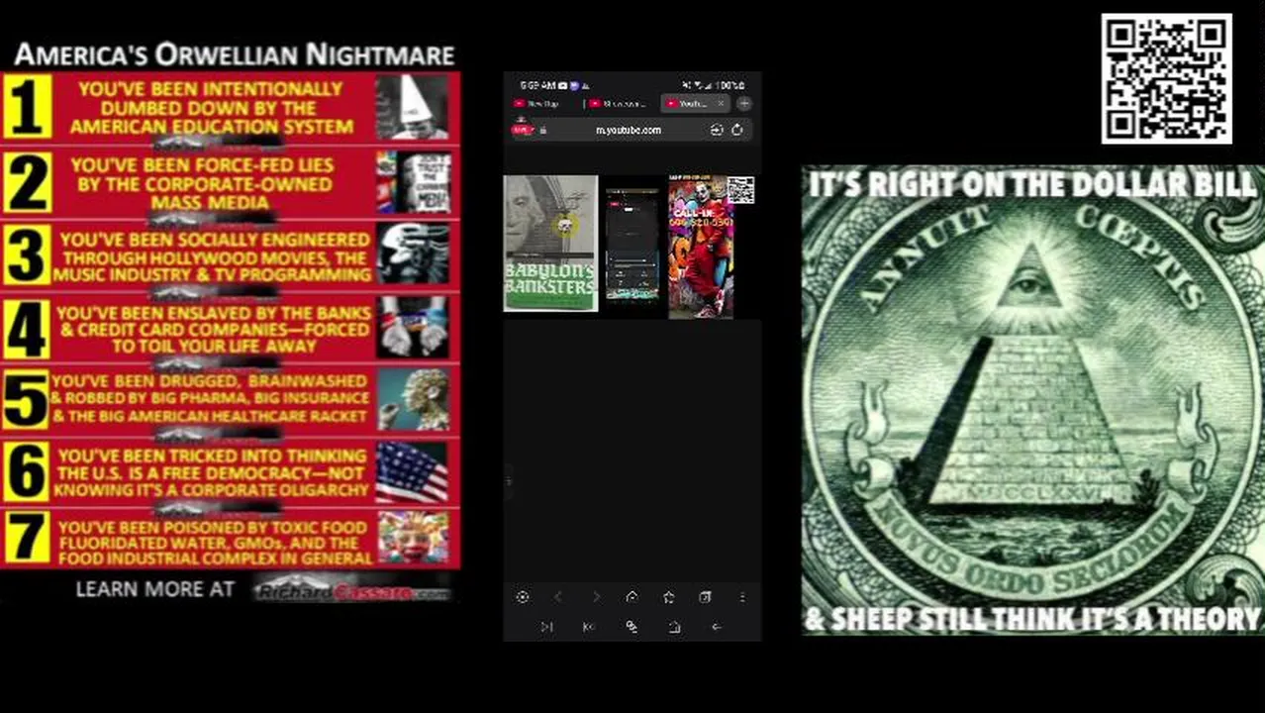Reload the page with the refresh icon
The image size is (1265, 713).
pos(737,130)
